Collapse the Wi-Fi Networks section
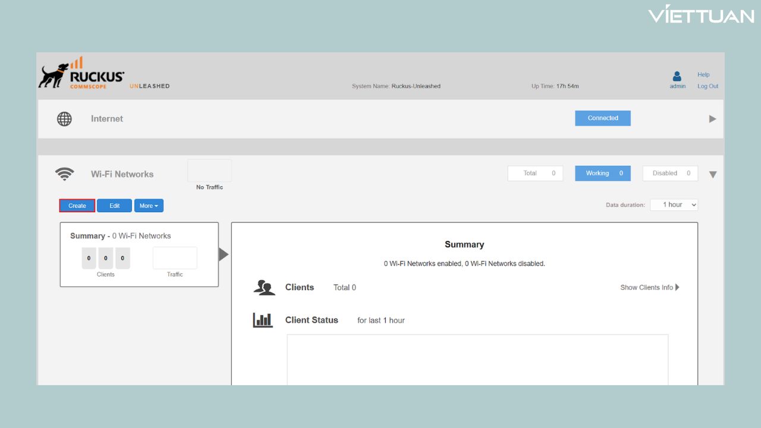Screen dimensions: 761x428 pyautogui.click(x=712, y=175)
